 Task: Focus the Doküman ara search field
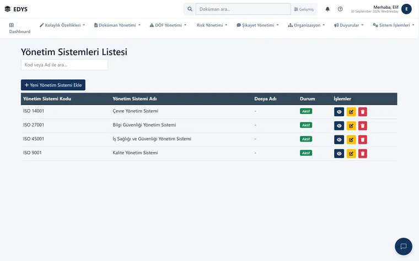243,9
